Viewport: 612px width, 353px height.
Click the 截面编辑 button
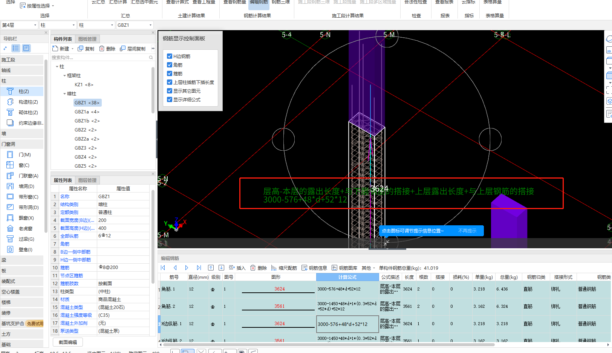68,342
